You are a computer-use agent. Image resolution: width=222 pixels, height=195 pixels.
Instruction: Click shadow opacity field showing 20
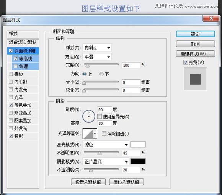131,170
